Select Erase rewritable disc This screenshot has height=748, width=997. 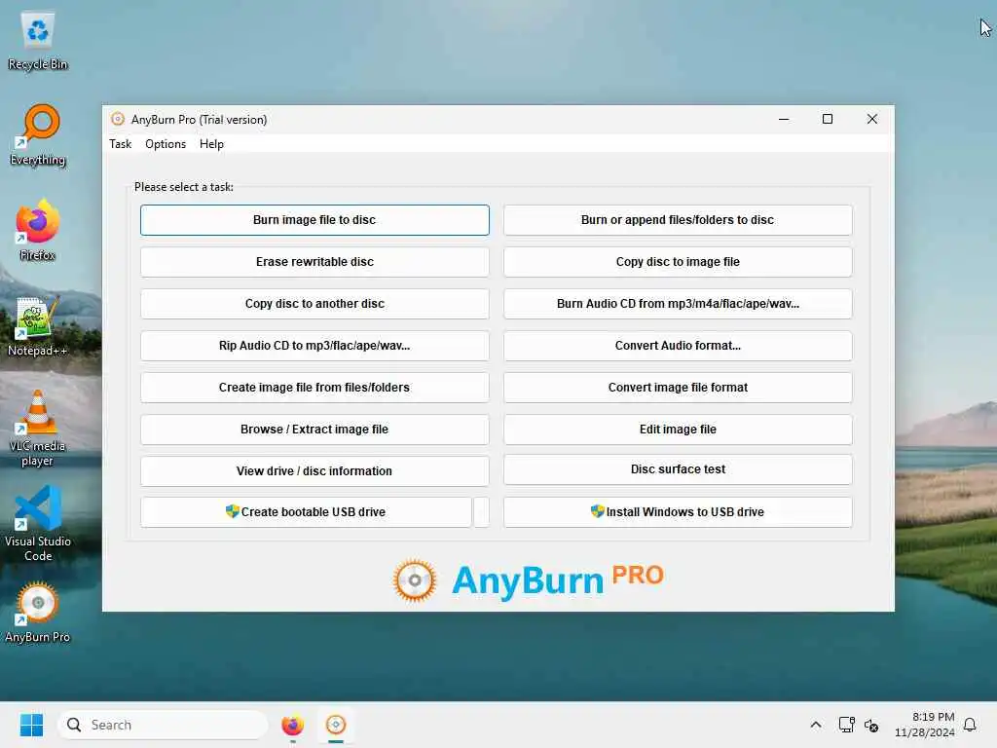(314, 262)
